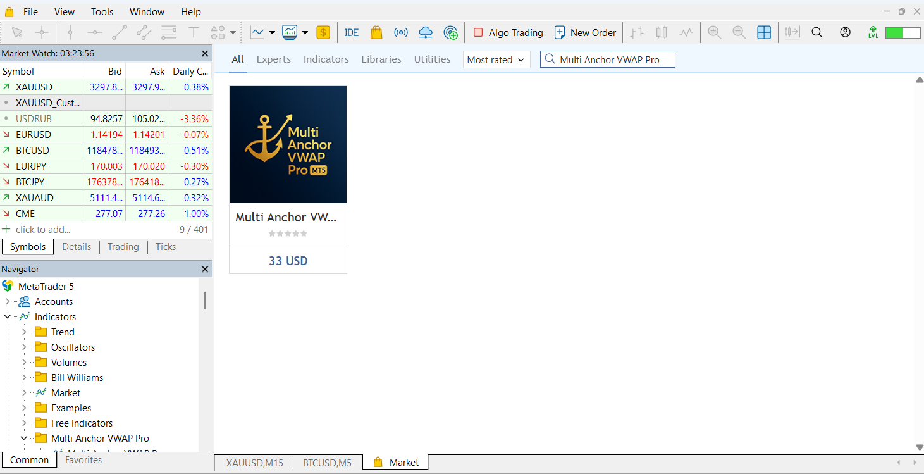Screen dimensions: 924x474
Task: Toggle chart auto-scroll shift icon
Action: 792,32
